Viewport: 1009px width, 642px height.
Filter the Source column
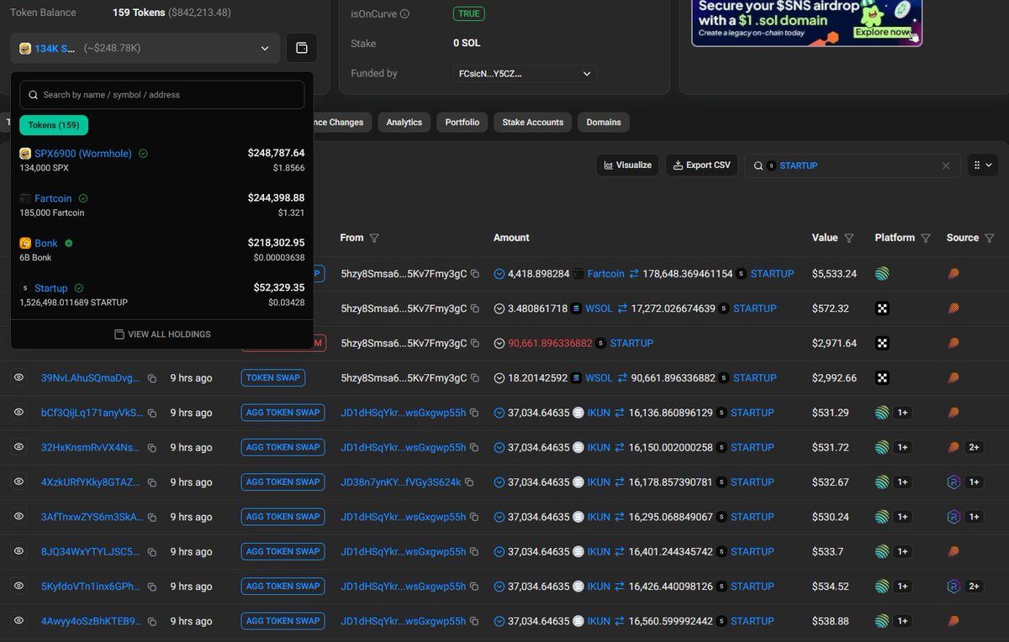point(989,239)
